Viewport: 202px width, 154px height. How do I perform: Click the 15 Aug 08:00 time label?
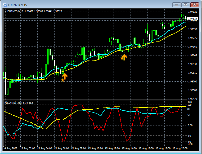(x=78, y=148)
